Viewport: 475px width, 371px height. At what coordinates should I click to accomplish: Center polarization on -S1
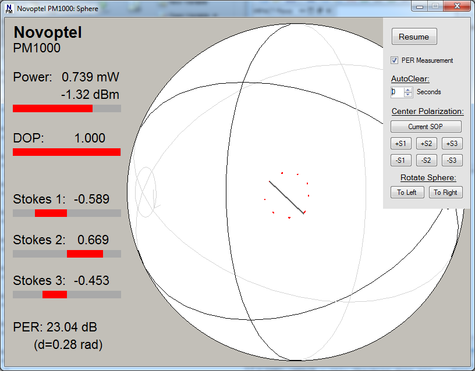point(401,160)
